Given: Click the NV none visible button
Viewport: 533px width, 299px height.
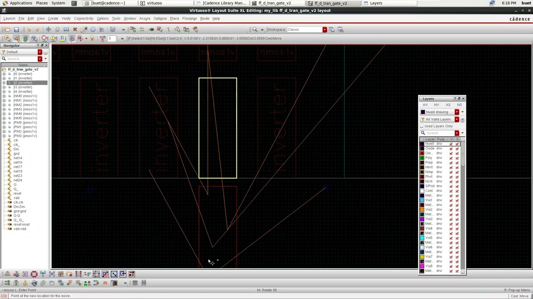Looking at the screenshot, I should (436, 105).
